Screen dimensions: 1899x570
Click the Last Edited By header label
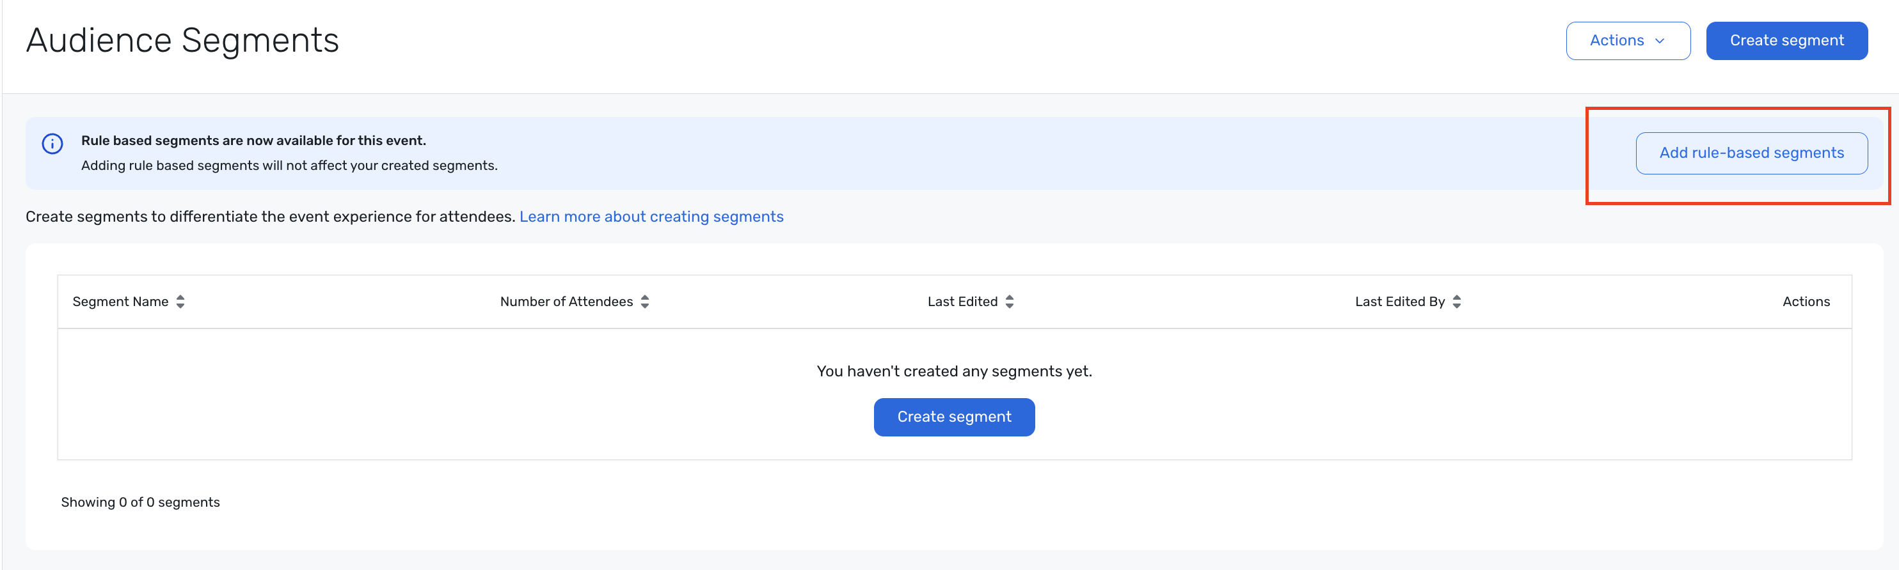[1399, 302]
